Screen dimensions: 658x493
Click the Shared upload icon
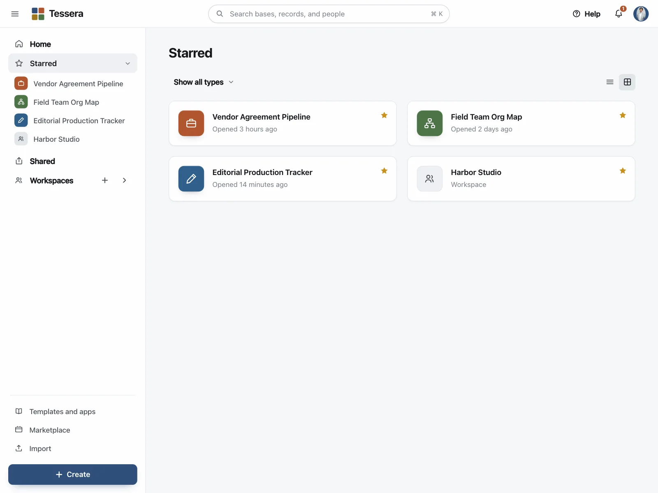click(x=19, y=161)
